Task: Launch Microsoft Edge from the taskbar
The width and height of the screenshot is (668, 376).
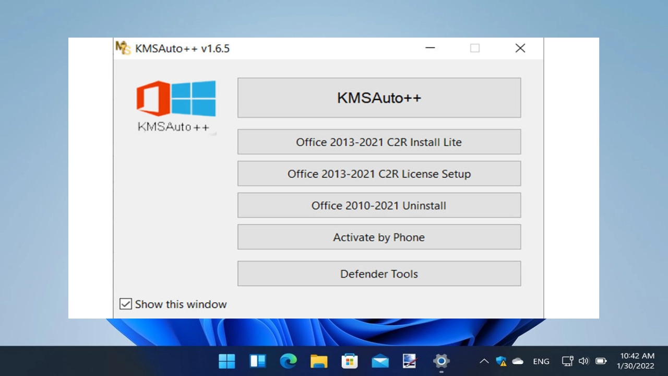Action: [288, 361]
